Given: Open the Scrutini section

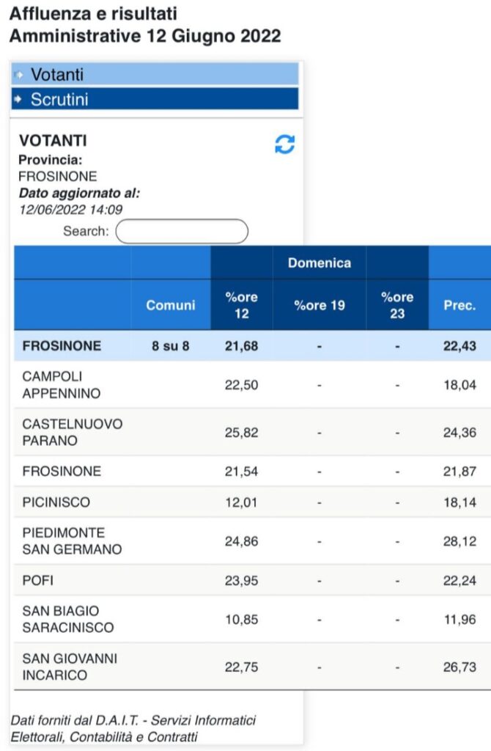Looking at the screenshot, I should pos(59,100).
